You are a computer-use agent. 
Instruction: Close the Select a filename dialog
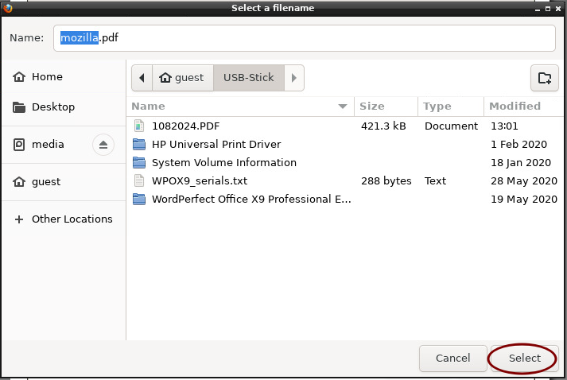pyautogui.click(x=558, y=9)
